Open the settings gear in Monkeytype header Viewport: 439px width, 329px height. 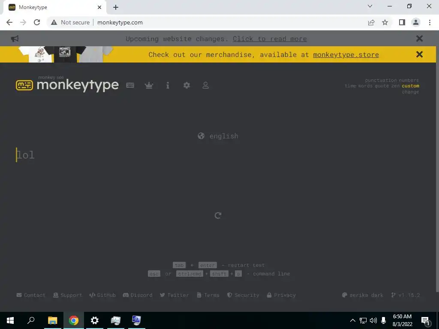186,85
